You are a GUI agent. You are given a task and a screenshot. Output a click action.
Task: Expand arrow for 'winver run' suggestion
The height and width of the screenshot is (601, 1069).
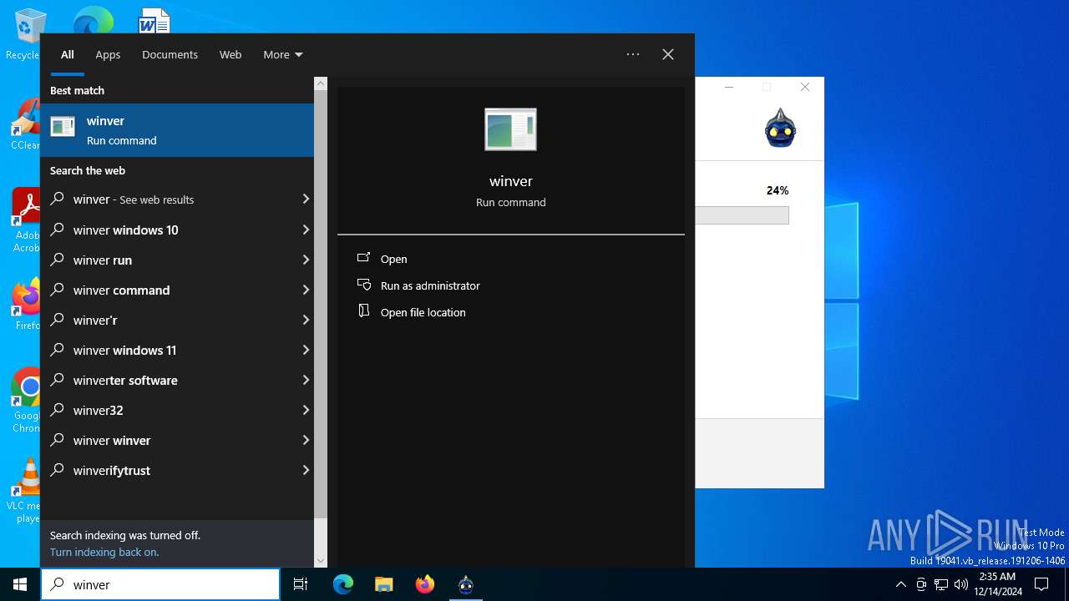306,260
